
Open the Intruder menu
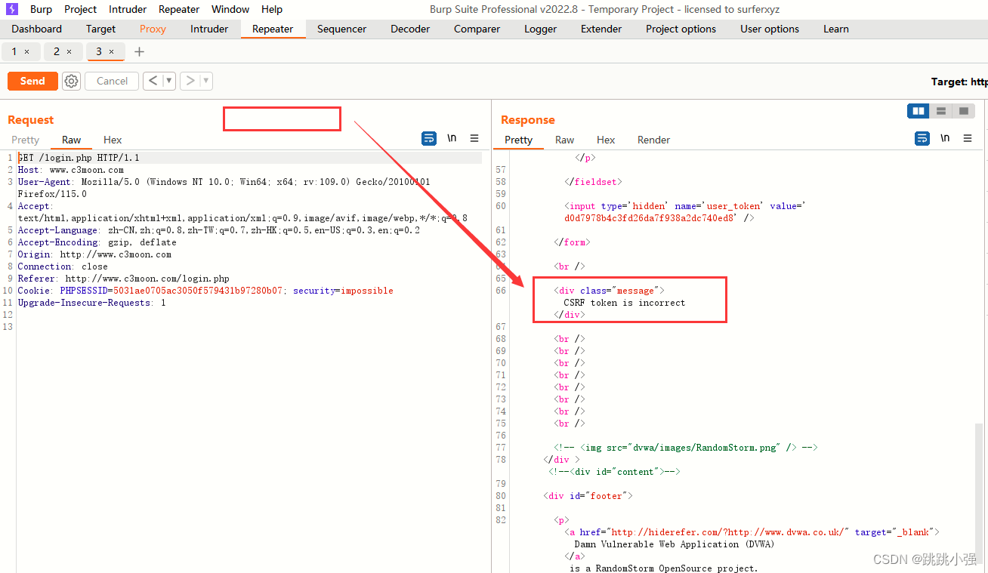point(128,9)
